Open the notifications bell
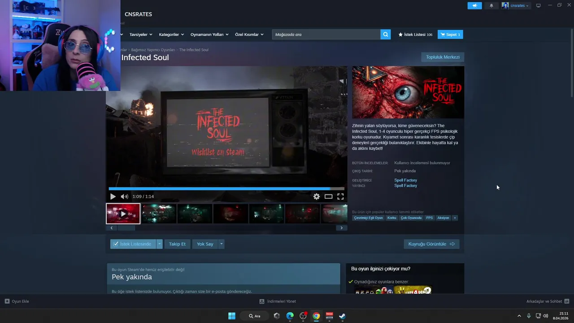Viewport: 574px width, 323px height. pos(491,6)
